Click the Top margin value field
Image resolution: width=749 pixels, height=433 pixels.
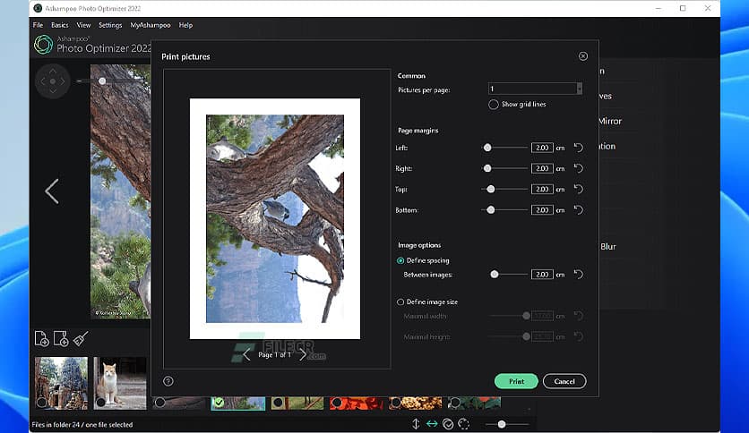pyautogui.click(x=542, y=190)
